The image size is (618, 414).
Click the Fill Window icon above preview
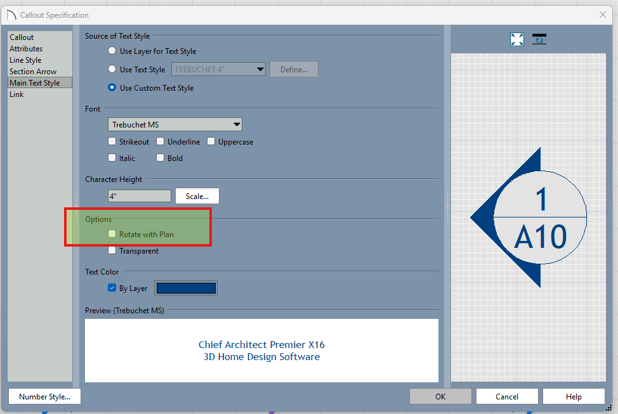[517, 39]
